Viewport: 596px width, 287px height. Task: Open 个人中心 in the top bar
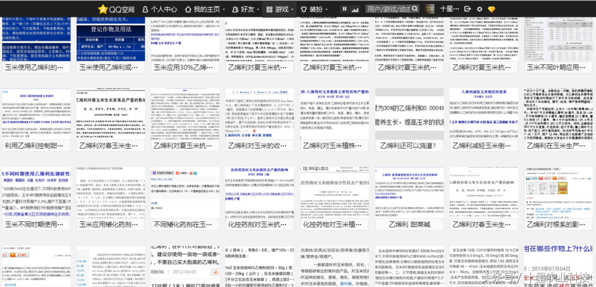[160, 9]
